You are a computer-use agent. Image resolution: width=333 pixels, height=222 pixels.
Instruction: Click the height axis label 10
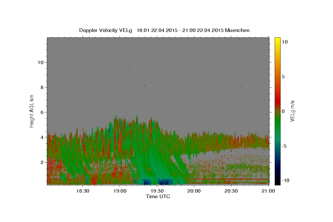click(41, 62)
